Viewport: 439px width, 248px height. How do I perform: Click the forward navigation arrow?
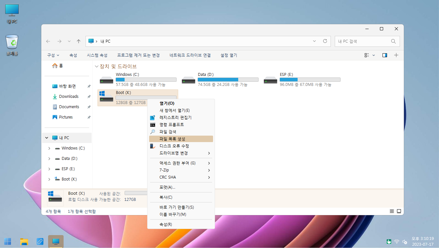pos(59,41)
